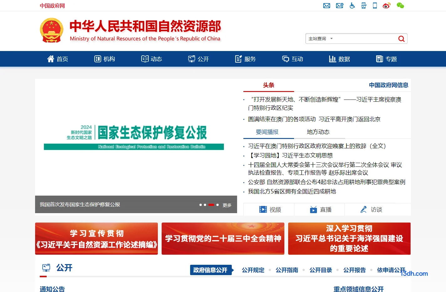
Task: Visit the Weibo page via its icon
Action: pos(386,6)
